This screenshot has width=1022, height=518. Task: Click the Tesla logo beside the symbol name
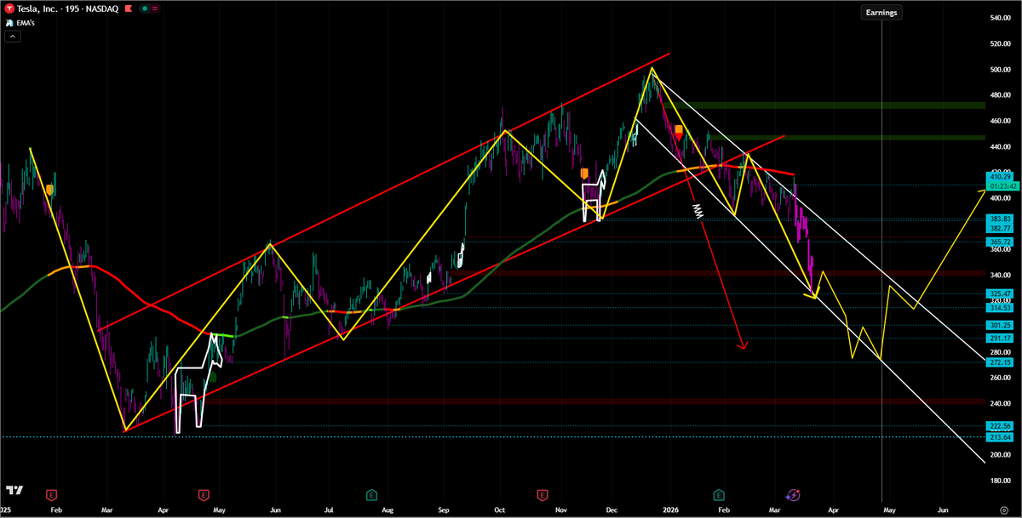coord(9,8)
